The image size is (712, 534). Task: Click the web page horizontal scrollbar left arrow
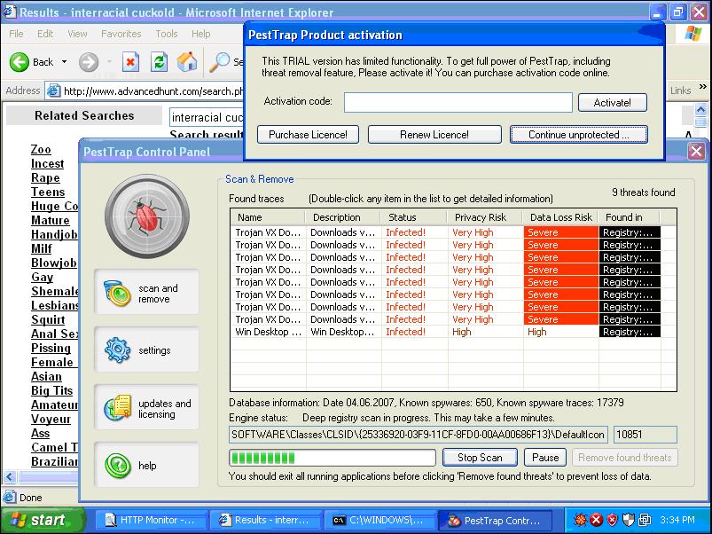point(10,477)
